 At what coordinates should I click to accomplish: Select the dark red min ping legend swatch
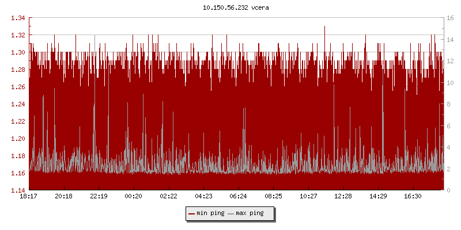[x=191, y=213]
